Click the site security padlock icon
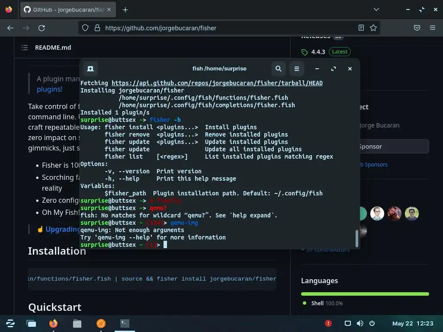 click(x=97, y=28)
